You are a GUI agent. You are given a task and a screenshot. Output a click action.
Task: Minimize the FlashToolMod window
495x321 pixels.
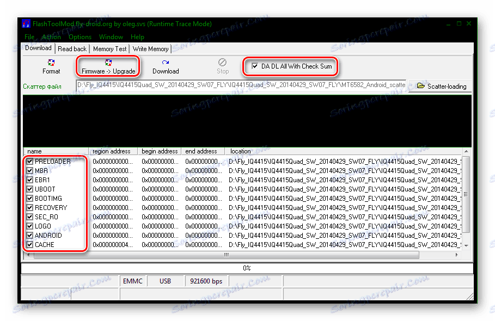click(448, 23)
